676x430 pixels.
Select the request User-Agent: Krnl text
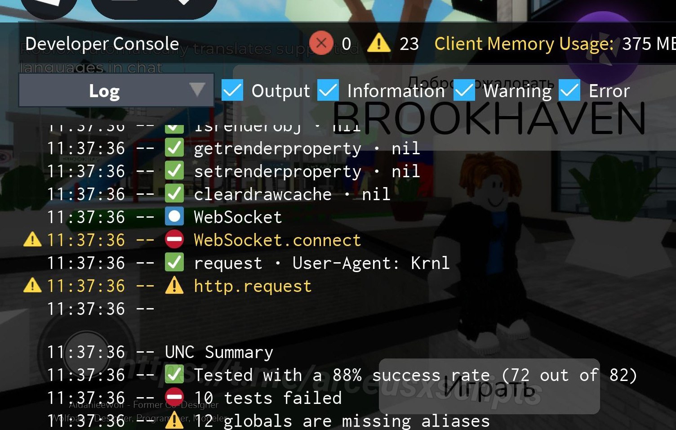[x=322, y=263]
